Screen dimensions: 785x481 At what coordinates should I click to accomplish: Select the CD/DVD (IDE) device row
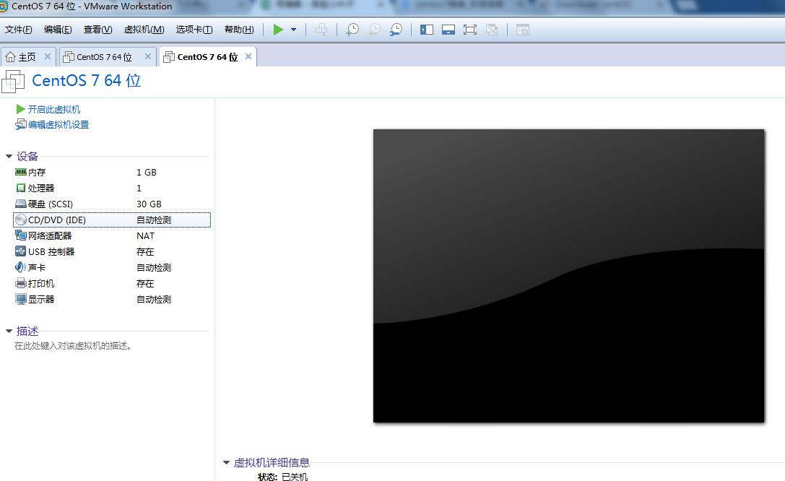point(112,220)
